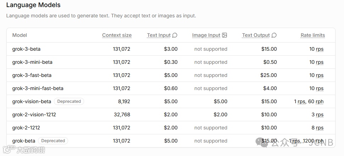The width and height of the screenshot is (344, 156).
Task: Select the grok-3-mini-beta model name
Action: point(32,62)
